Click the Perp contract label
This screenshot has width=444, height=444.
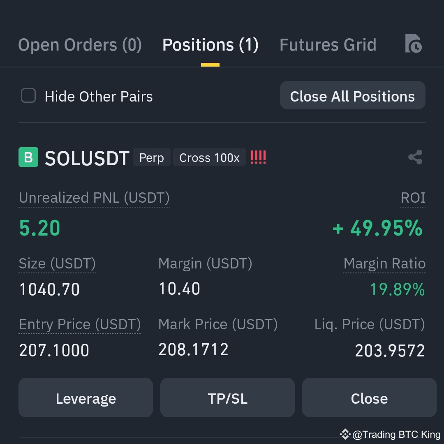click(151, 157)
